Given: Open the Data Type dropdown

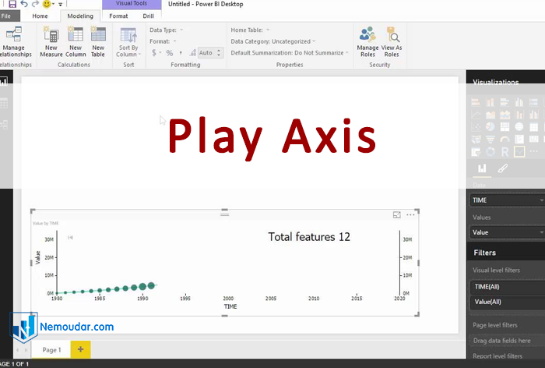Looking at the screenshot, I should [x=164, y=30].
